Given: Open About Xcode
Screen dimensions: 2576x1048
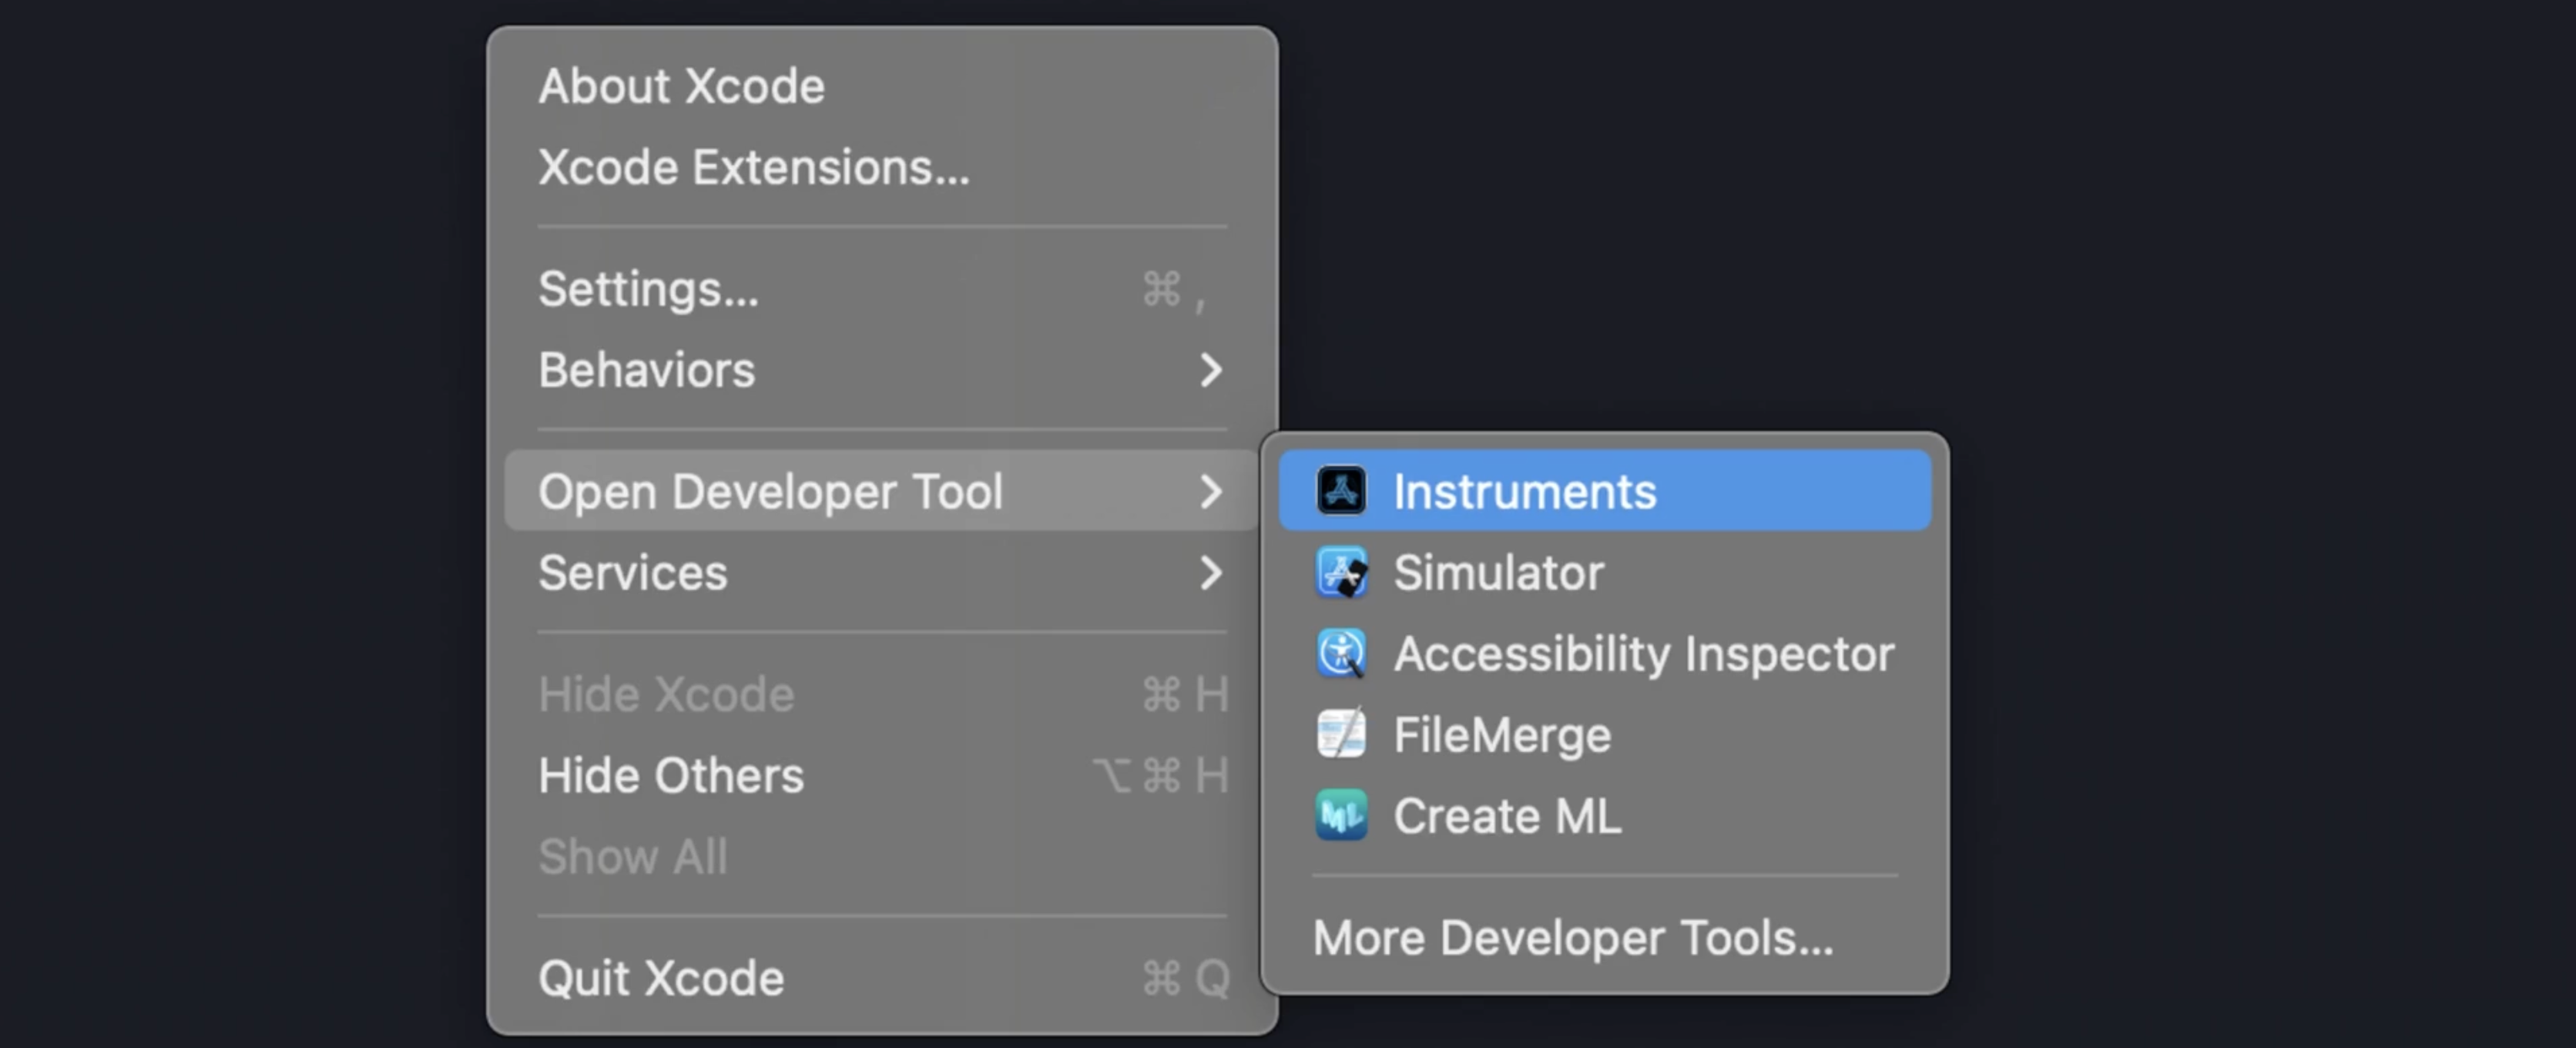Looking at the screenshot, I should pyautogui.click(x=682, y=85).
